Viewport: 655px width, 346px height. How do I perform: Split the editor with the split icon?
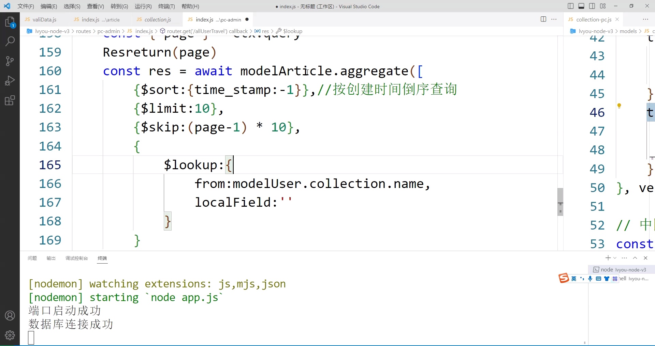[x=543, y=19]
